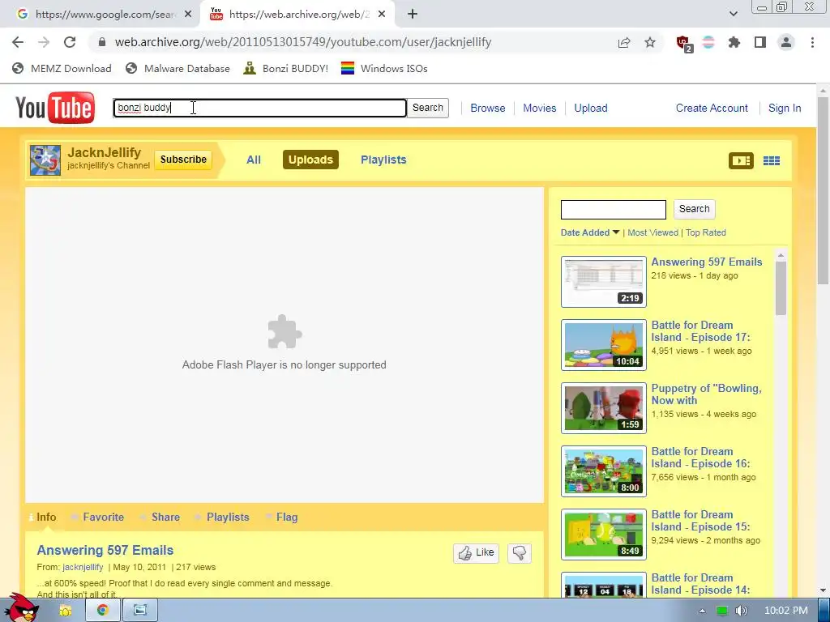Open the MEMZ Download bookmark
830x622 pixels.
62,68
